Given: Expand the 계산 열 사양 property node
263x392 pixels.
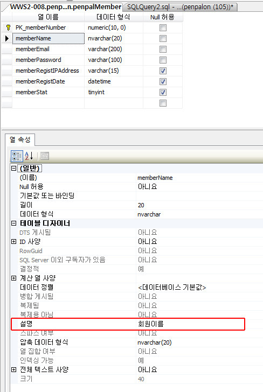Looking at the screenshot, I should coord(14,278).
